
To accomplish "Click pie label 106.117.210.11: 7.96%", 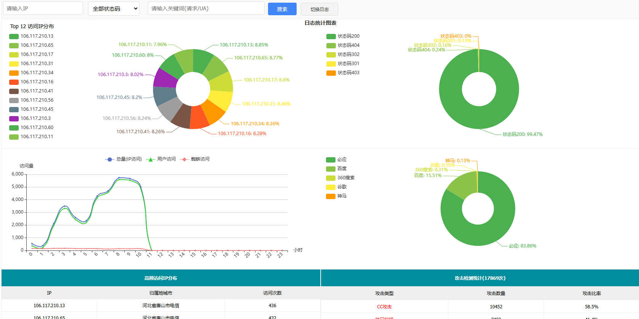I will [143, 45].
